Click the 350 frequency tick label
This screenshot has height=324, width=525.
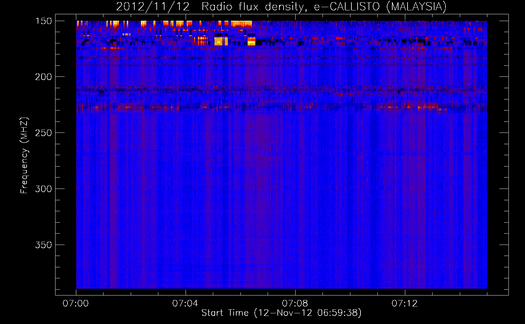pyautogui.click(x=43, y=245)
